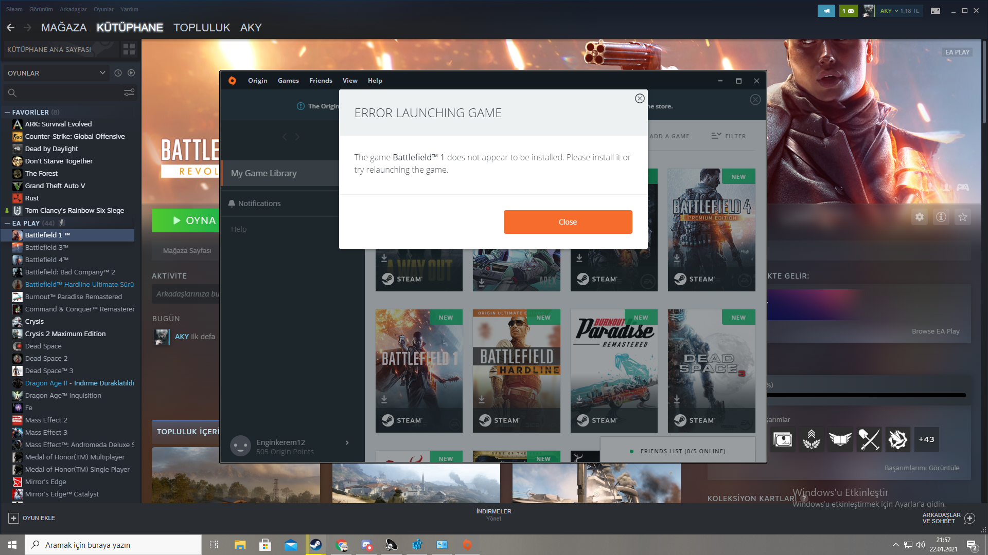Select Battlefield 3 in the library list
Image resolution: width=988 pixels, height=555 pixels.
[46, 247]
